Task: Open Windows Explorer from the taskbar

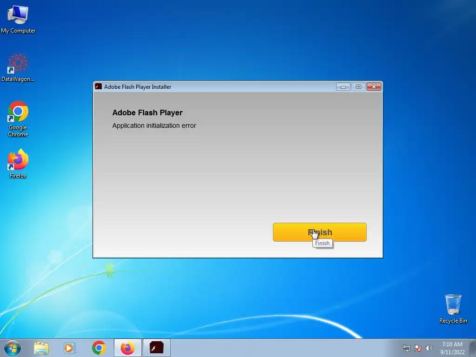Action: 41,348
